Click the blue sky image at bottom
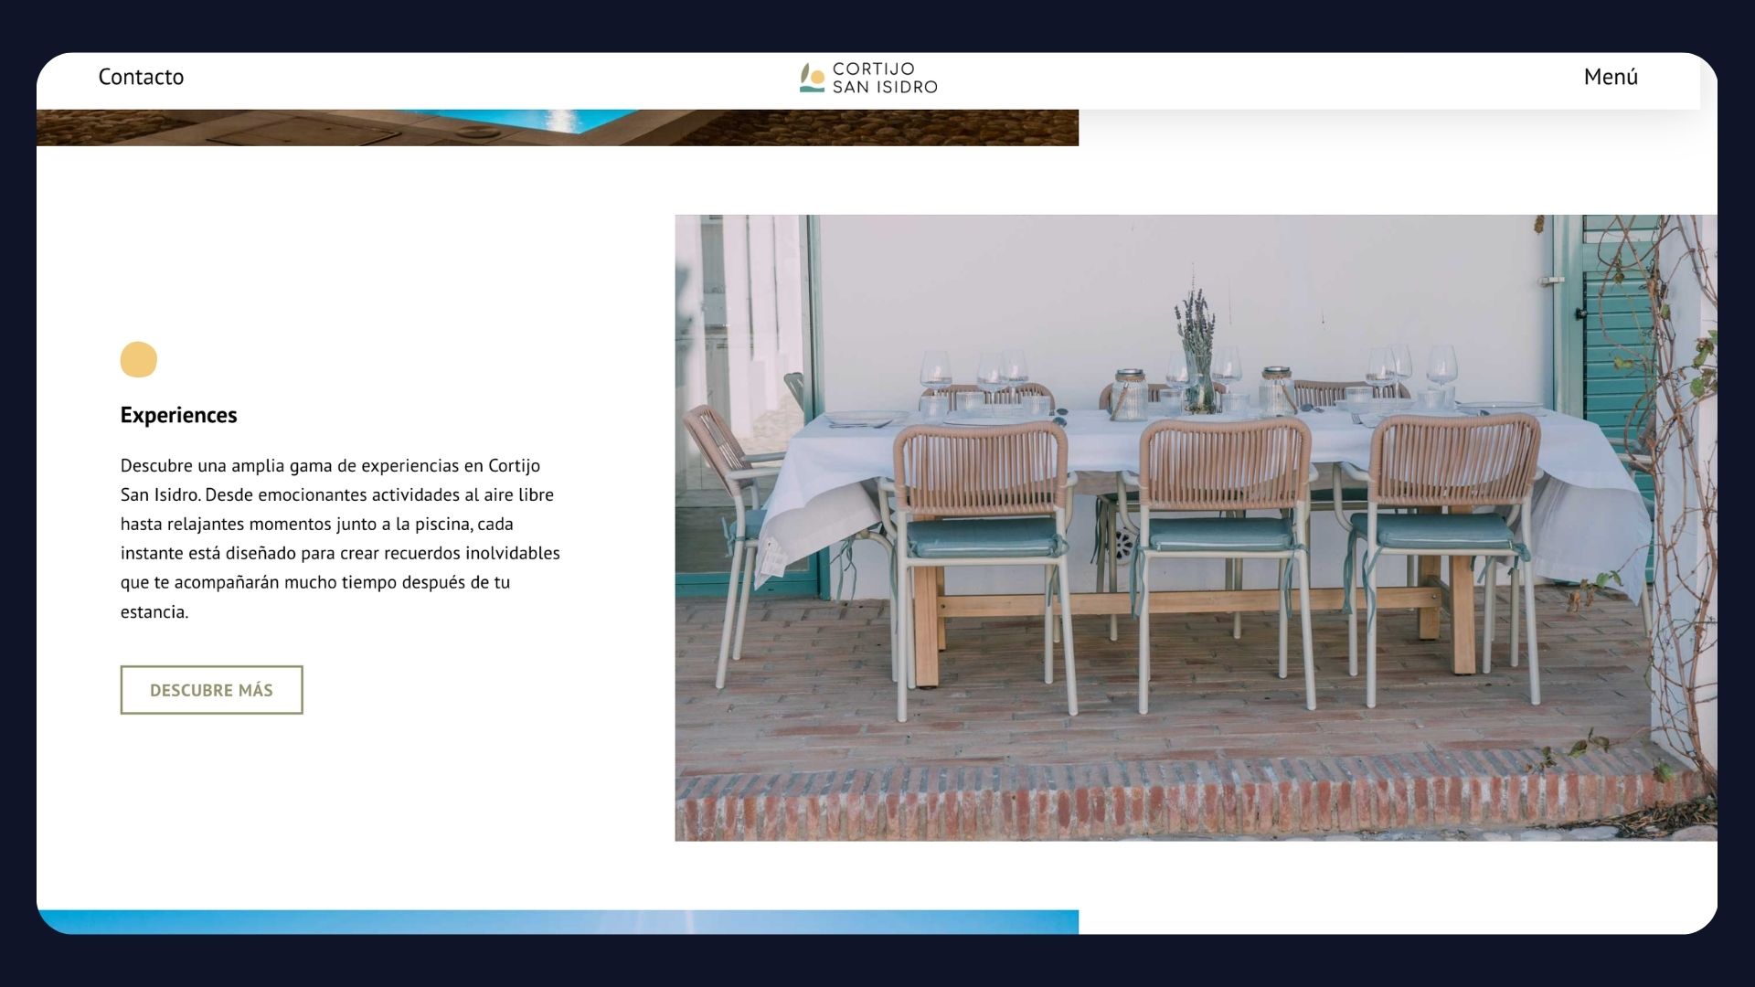The height and width of the screenshot is (987, 1755). (557, 921)
